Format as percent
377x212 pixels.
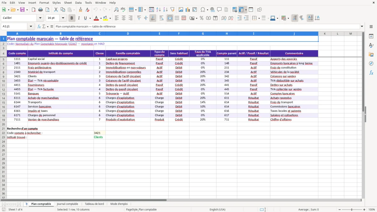click(202, 18)
